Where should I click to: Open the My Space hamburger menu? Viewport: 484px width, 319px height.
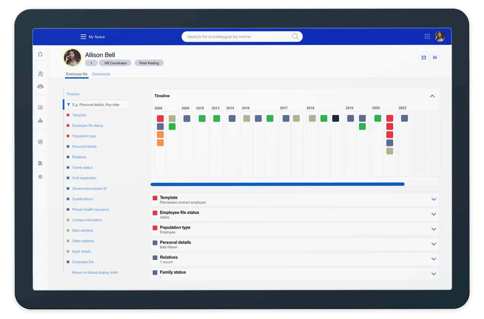tap(83, 37)
